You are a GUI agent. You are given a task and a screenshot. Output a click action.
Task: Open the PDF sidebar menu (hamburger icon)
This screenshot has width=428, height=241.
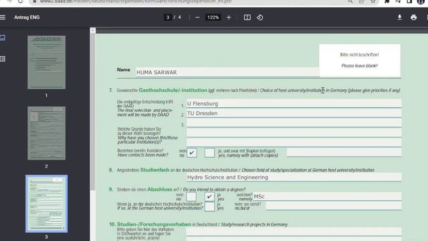(3, 17)
